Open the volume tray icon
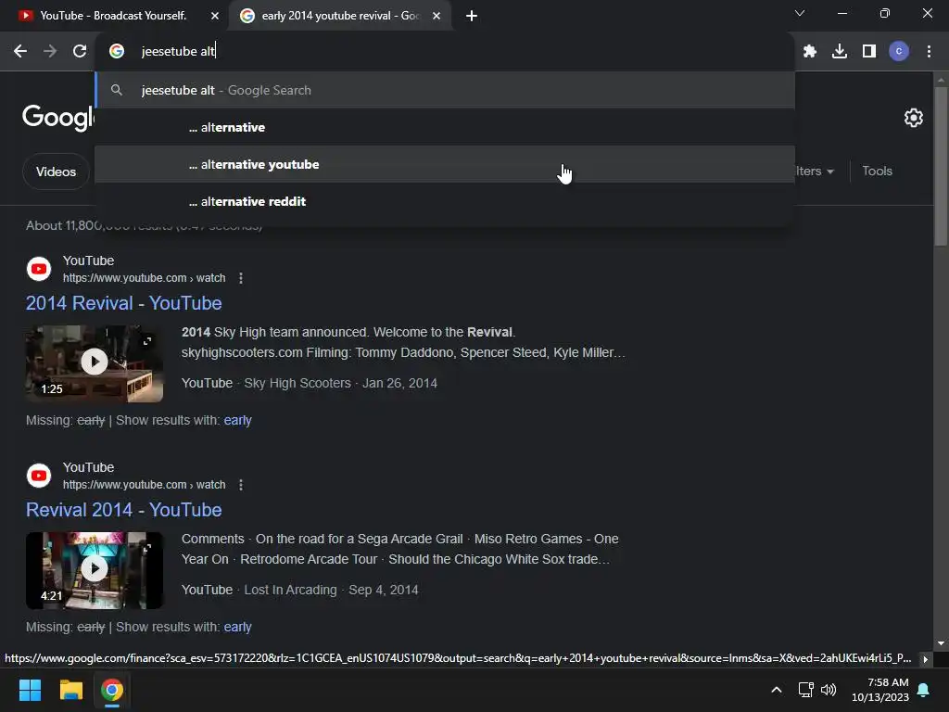The height and width of the screenshot is (712, 949). (x=829, y=690)
